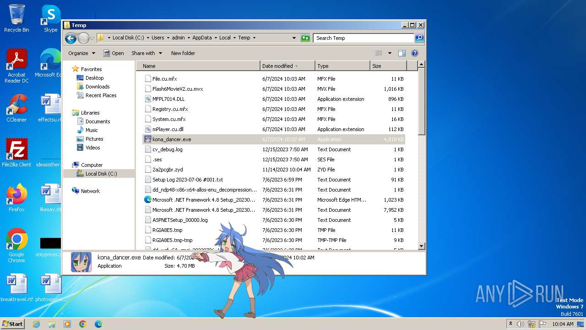Select the Flash6MovieV2.cu.mvx file
Image resolution: width=586 pixels, height=330 pixels.
[274, 89]
